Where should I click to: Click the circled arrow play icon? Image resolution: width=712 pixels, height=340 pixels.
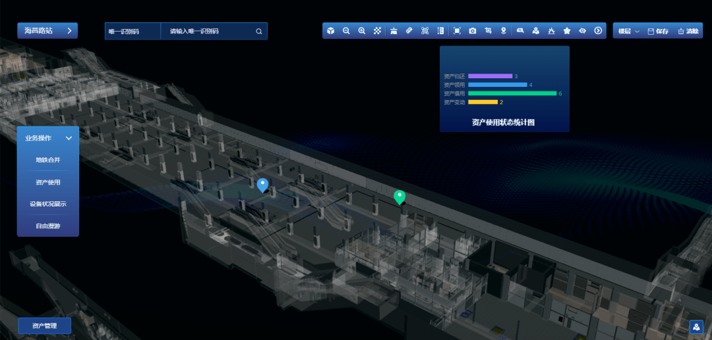point(598,31)
